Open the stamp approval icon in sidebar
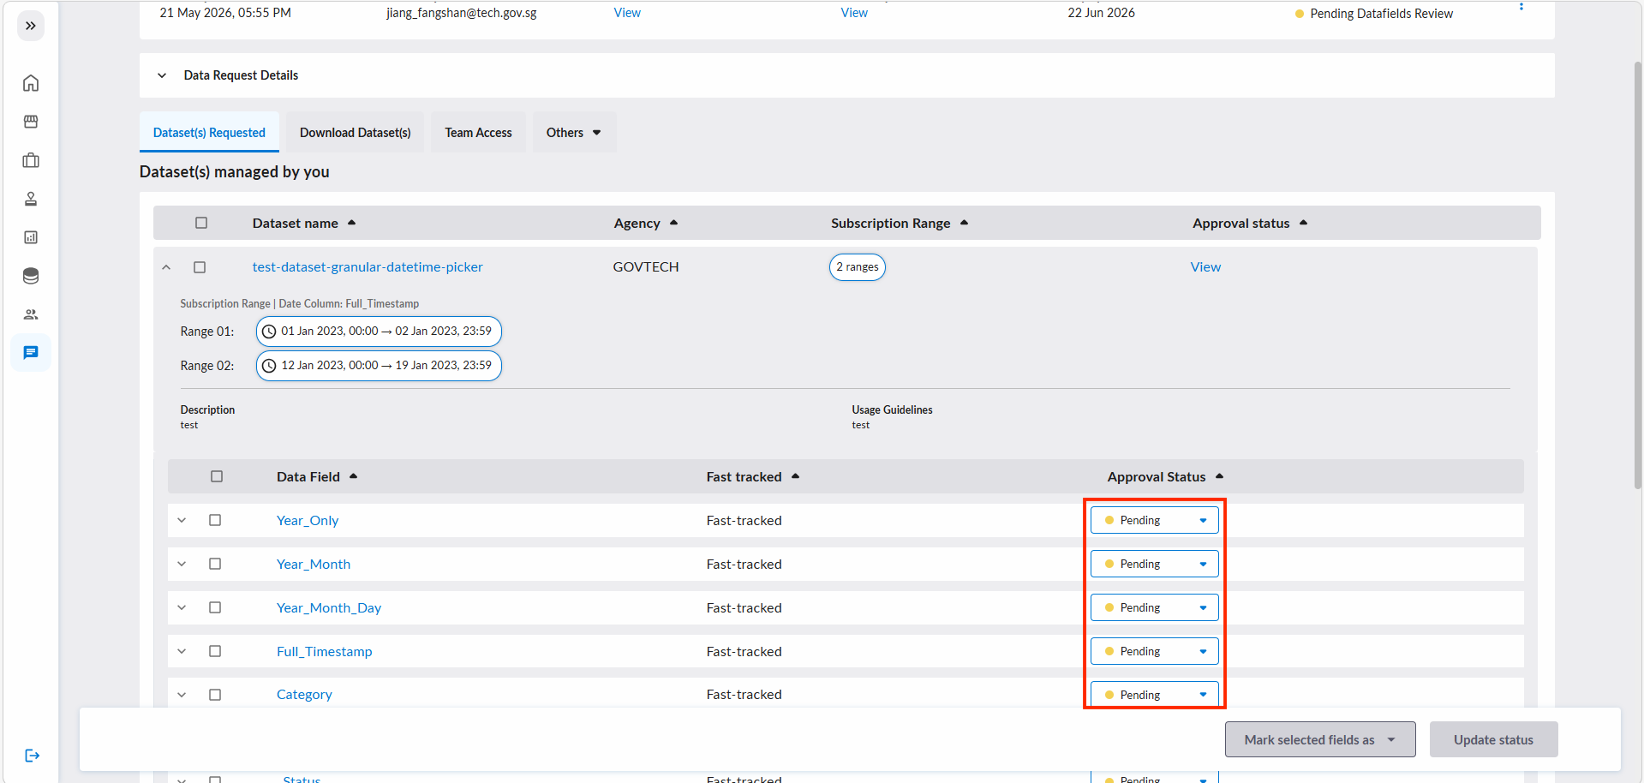The image size is (1644, 783). tap(31, 199)
